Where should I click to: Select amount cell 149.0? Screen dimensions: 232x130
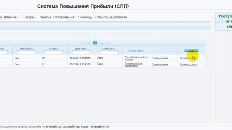pos(109,64)
